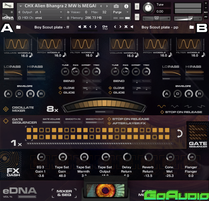Open the folder browser for layer B
This screenshot has height=201, width=209.
191,27
